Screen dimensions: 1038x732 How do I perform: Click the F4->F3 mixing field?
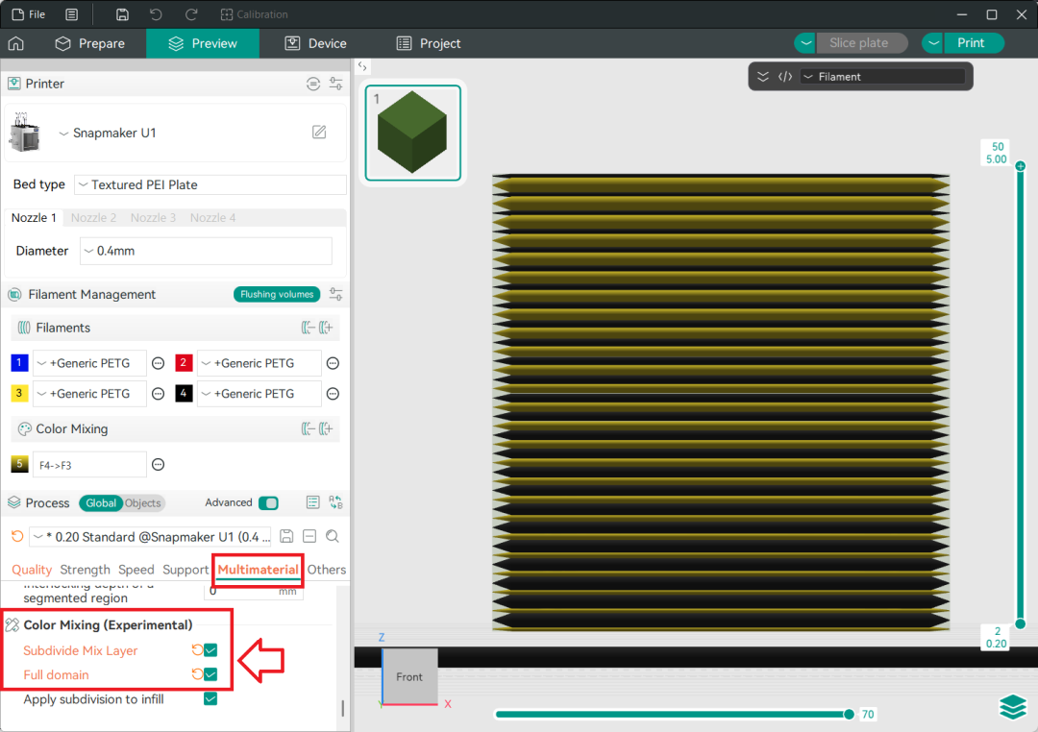click(89, 465)
